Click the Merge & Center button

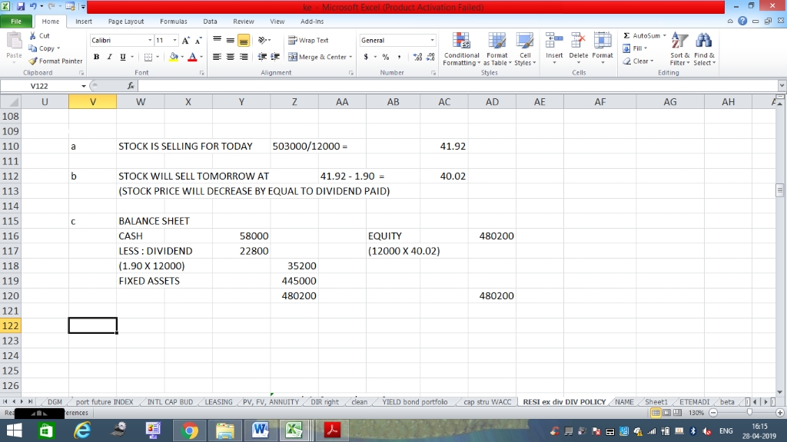click(317, 57)
